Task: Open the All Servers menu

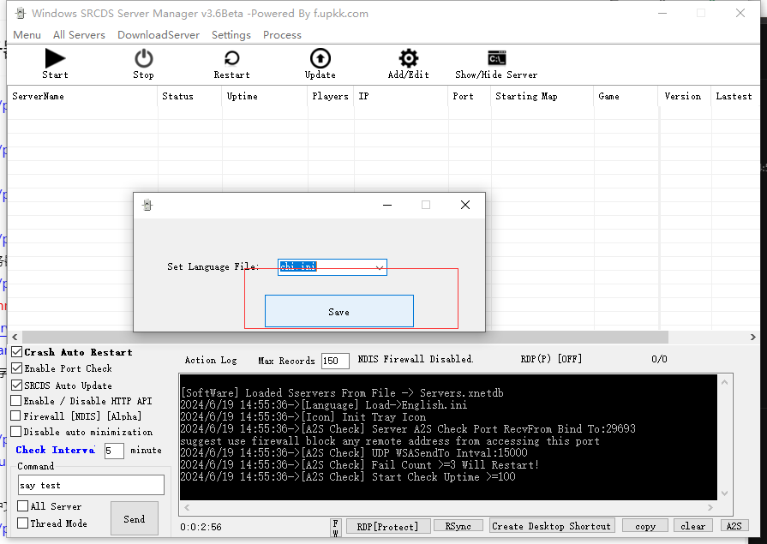Action: click(x=79, y=35)
